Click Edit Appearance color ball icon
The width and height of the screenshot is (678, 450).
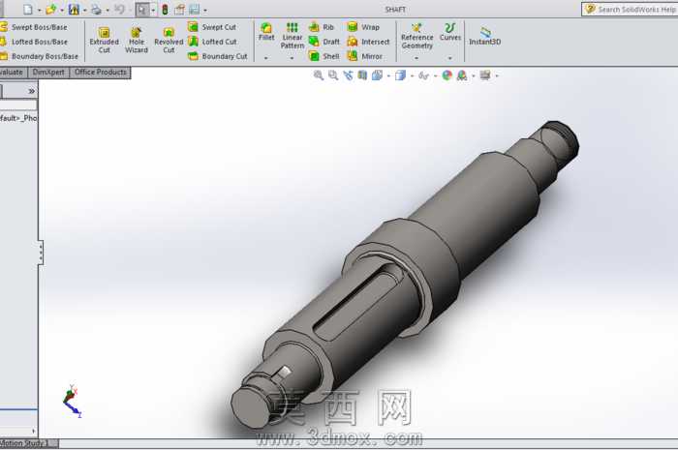pos(447,75)
